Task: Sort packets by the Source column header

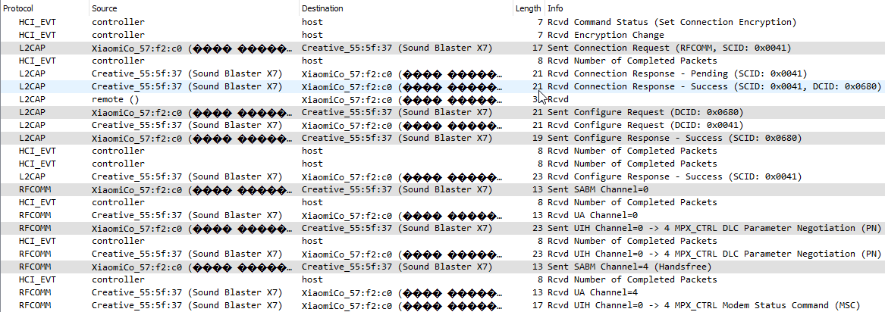Action: [x=194, y=8]
